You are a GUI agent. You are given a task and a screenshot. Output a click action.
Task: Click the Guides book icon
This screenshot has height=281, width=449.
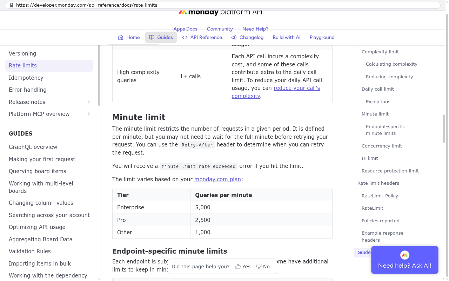(x=152, y=38)
